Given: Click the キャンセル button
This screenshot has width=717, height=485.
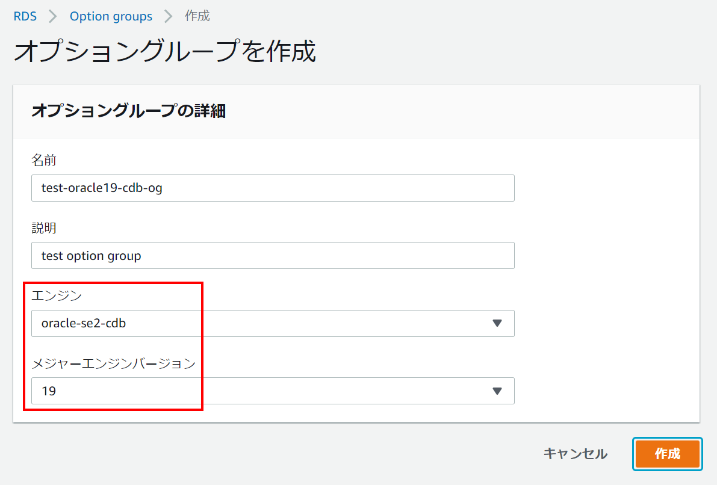Looking at the screenshot, I should [576, 454].
